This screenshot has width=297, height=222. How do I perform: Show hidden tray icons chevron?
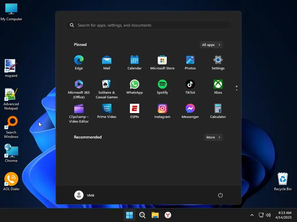252,215
